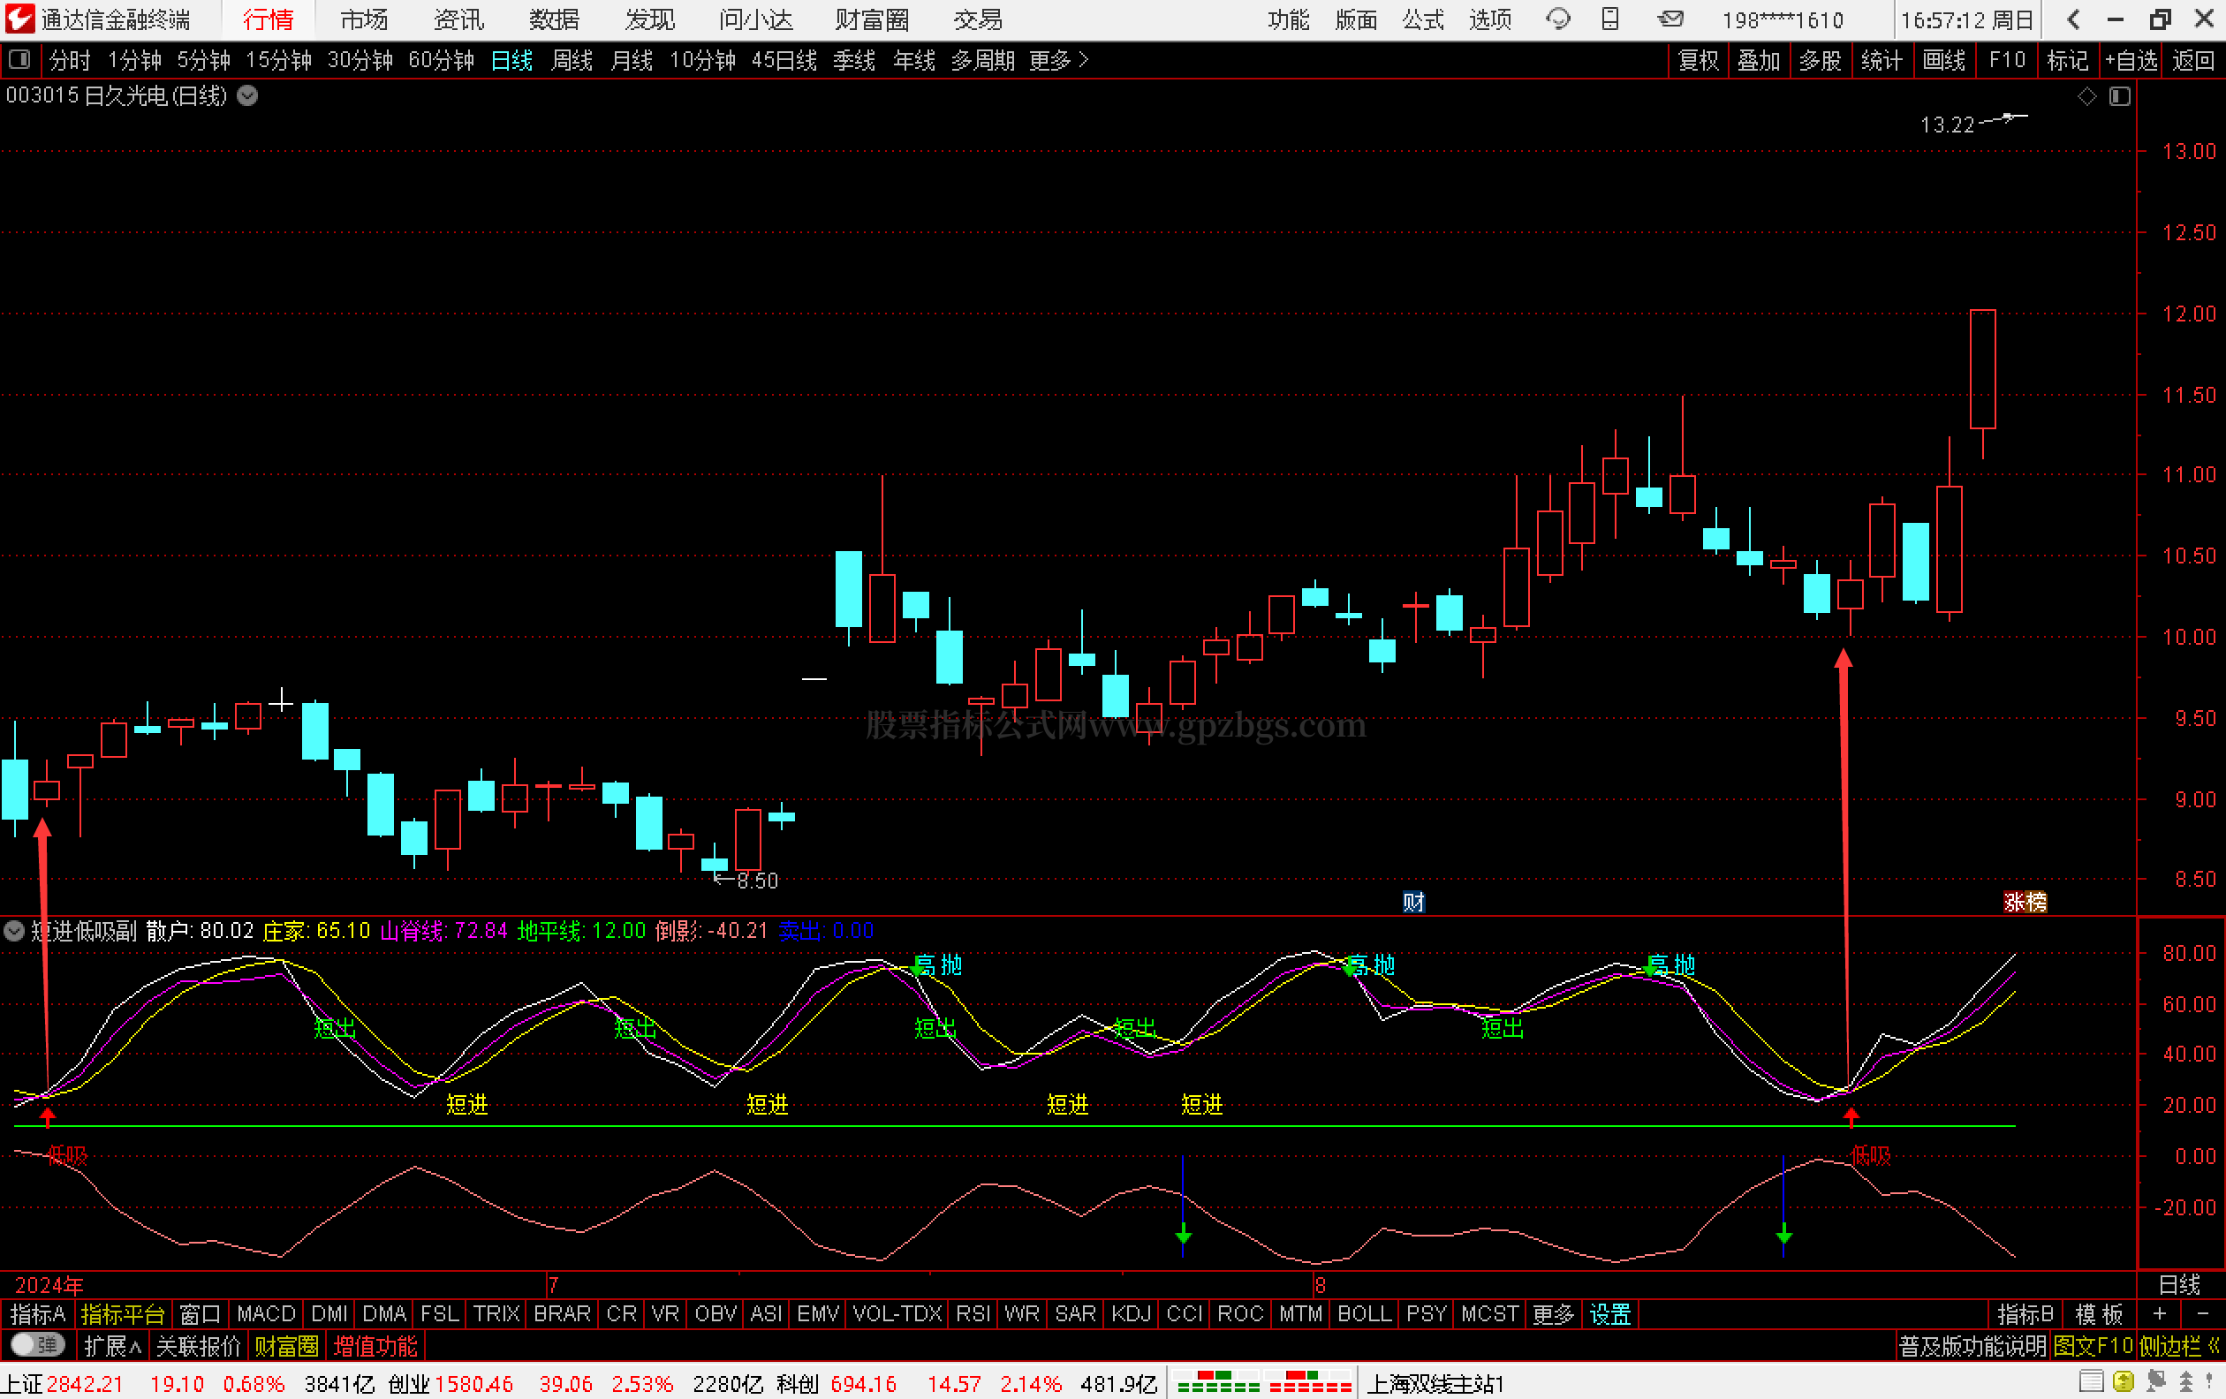
Task: Click the yellow coin icon in status bar
Action: click(x=2124, y=1382)
